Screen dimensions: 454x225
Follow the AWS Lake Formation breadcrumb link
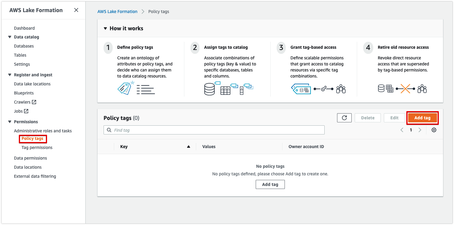click(117, 12)
